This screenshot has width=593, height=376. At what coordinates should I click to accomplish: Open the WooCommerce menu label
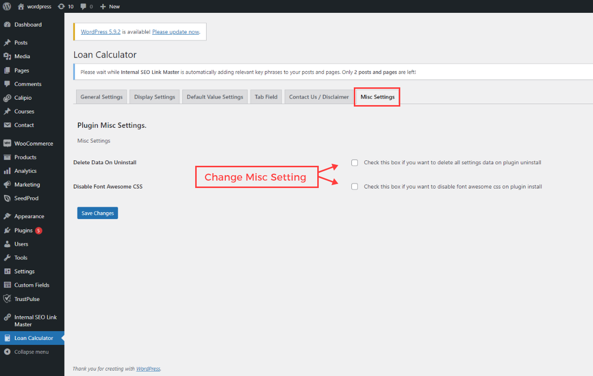tap(34, 144)
